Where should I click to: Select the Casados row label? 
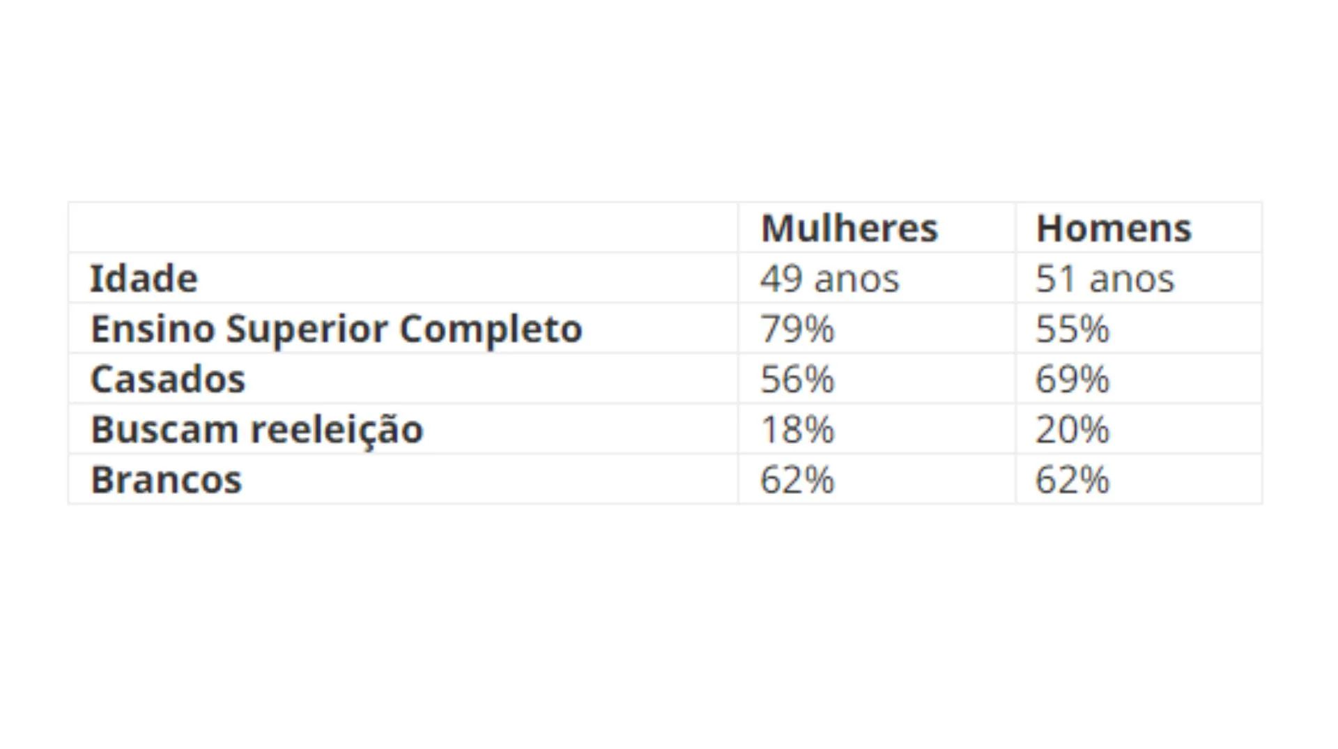(168, 379)
